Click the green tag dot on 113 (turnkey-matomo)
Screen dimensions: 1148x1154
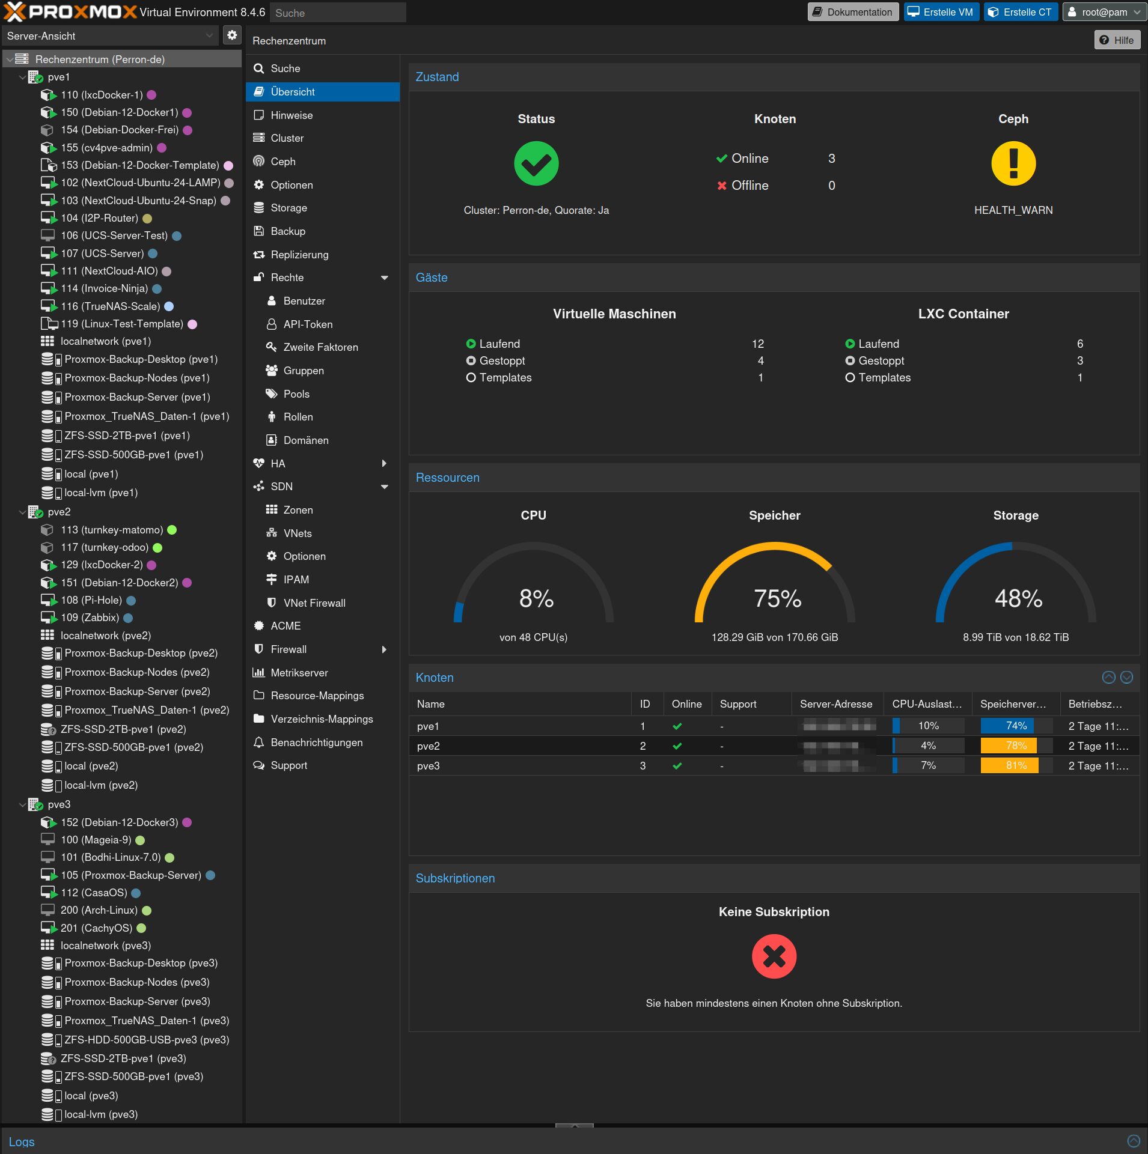point(172,530)
